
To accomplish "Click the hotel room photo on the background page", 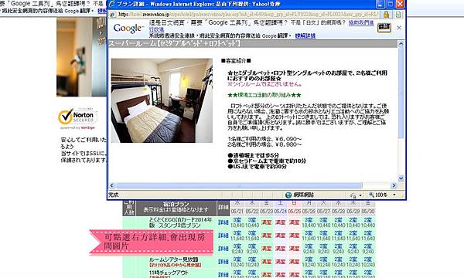I will point(81,56).
